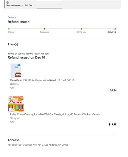Click the Refund issued on Fri, Dec 1 banner
Screen dimensions: 128x157
click(x=62, y=4)
